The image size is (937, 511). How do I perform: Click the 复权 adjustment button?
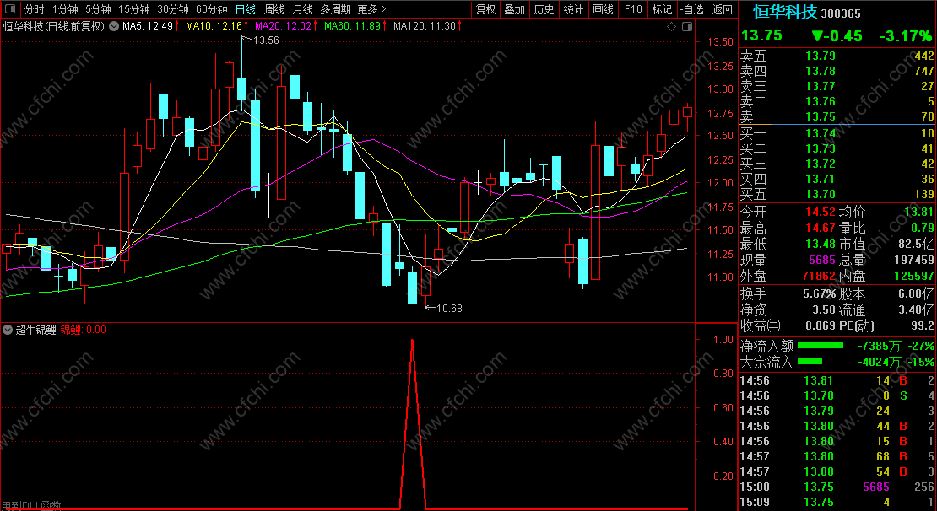tap(486, 9)
